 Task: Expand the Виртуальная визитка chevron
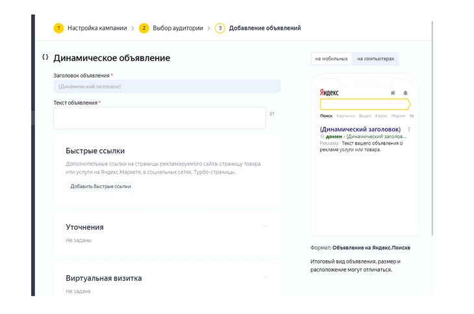coord(266,277)
